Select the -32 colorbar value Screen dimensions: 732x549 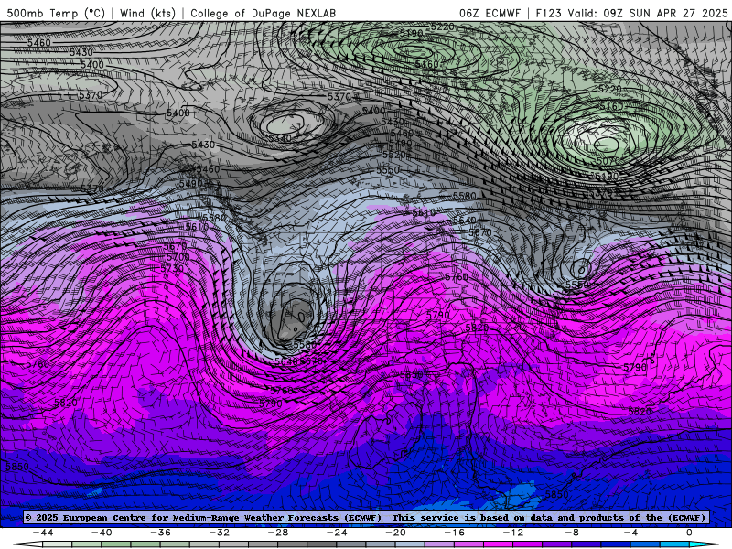pos(219,533)
